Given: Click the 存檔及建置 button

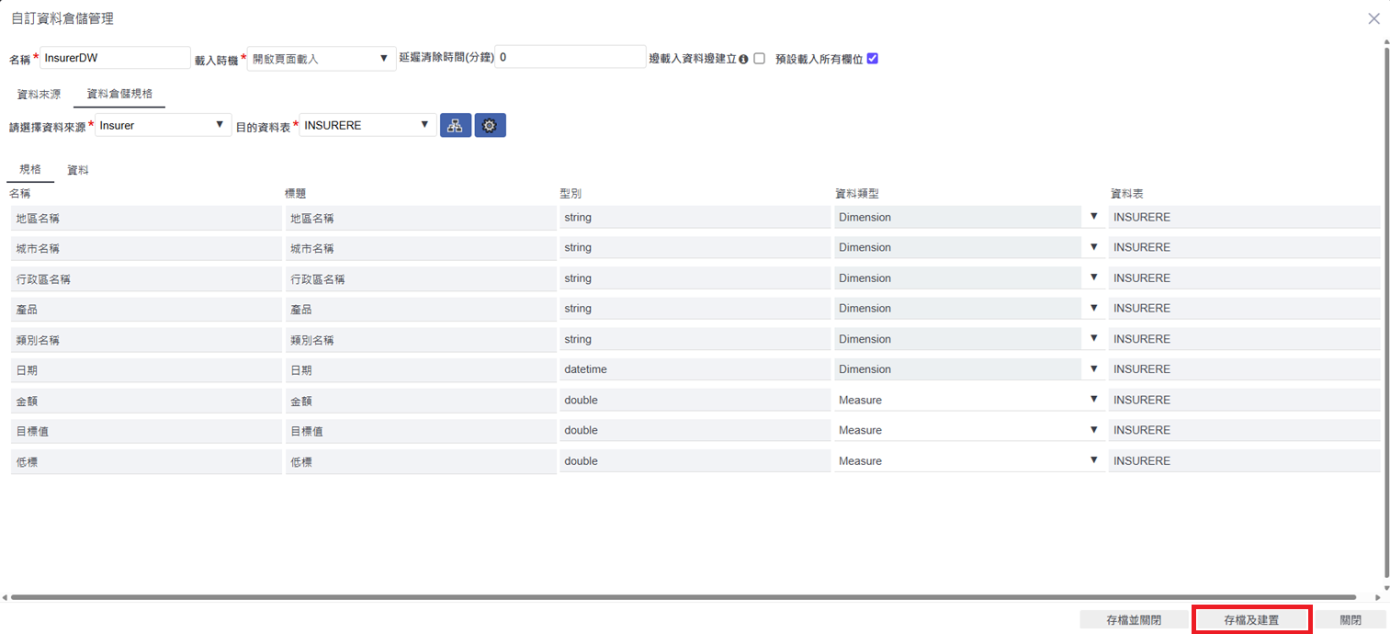Looking at the screenshot, I should tap(1251, 620).
